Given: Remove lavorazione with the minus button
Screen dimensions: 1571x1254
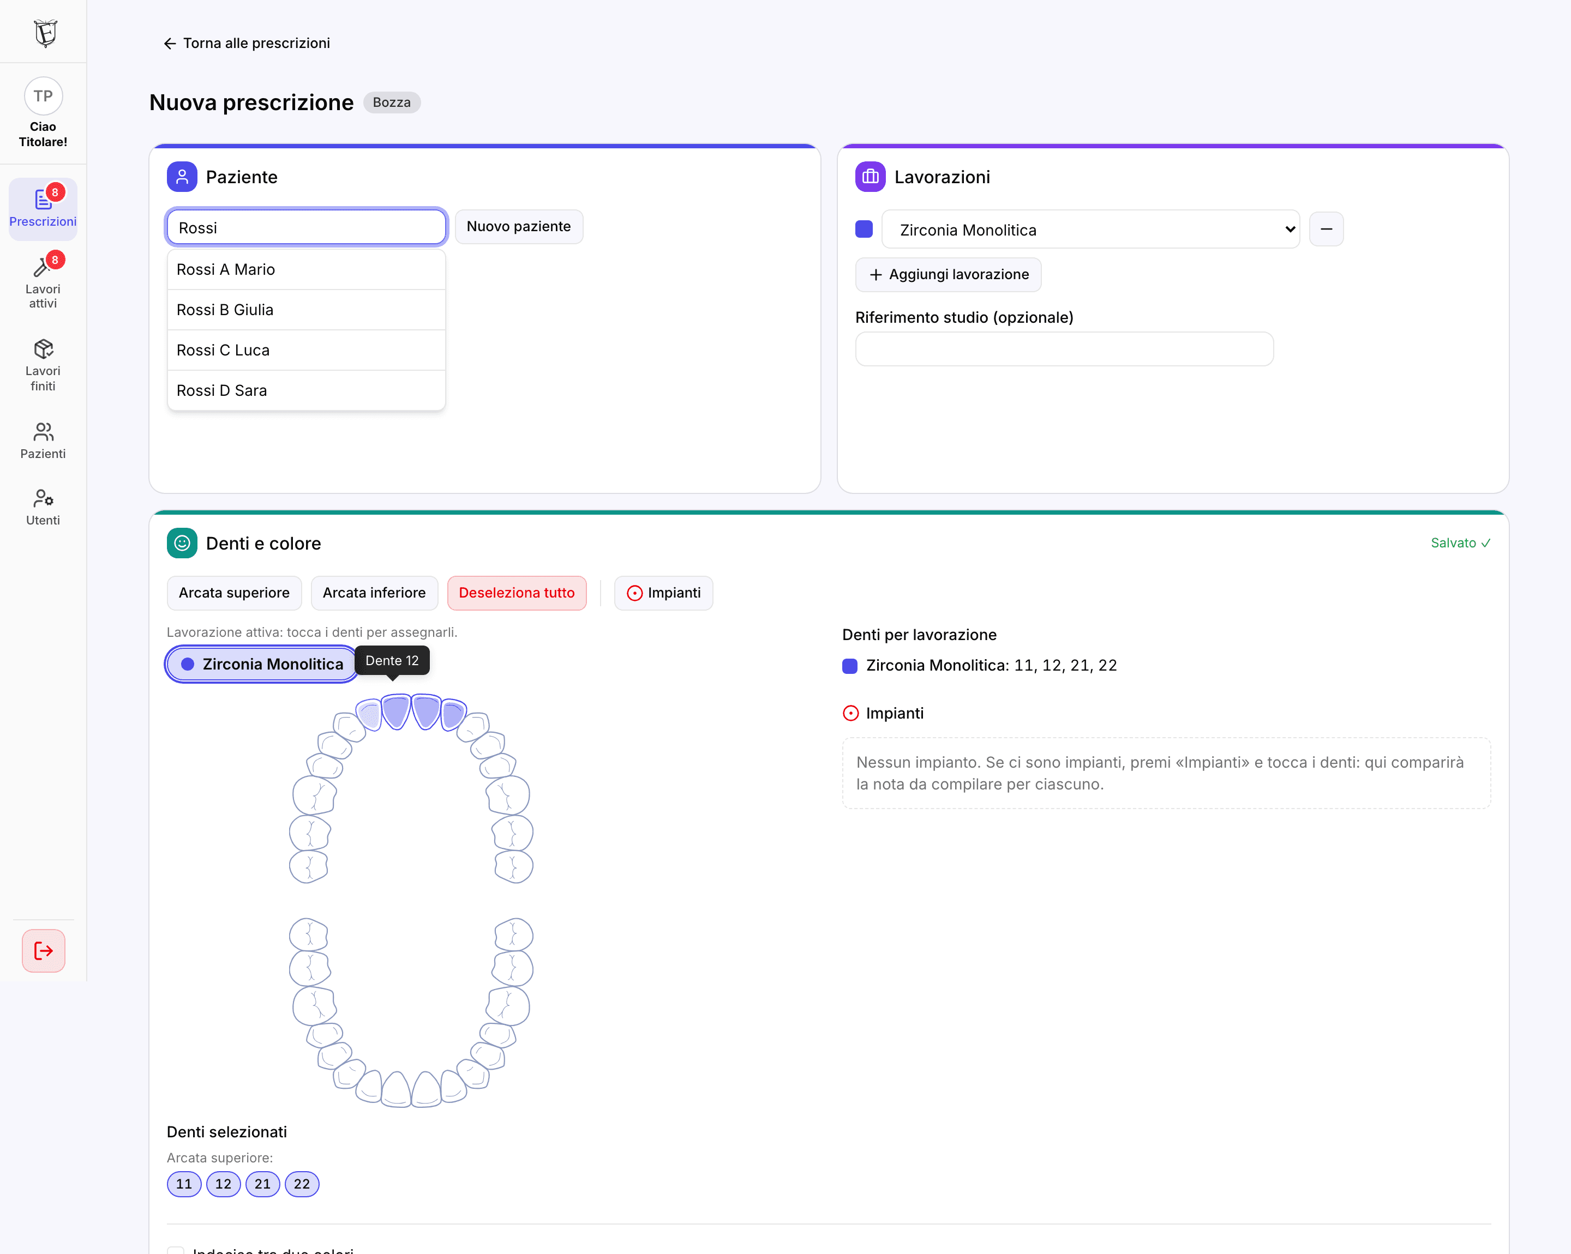Looking at the screenshot, I should coord(1326,228).
